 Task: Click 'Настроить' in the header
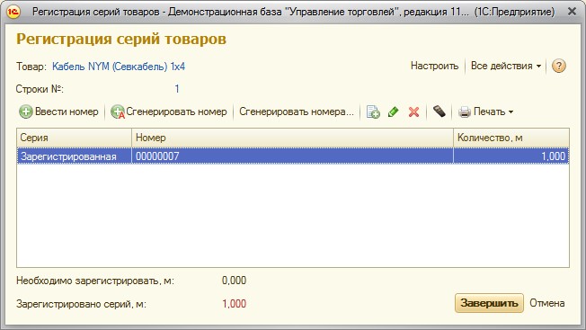(x=434, y=66)
